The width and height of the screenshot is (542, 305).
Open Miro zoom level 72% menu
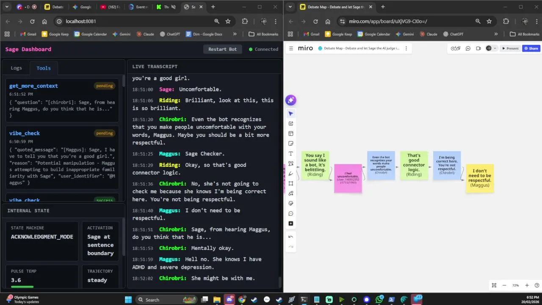pos(515,286)
